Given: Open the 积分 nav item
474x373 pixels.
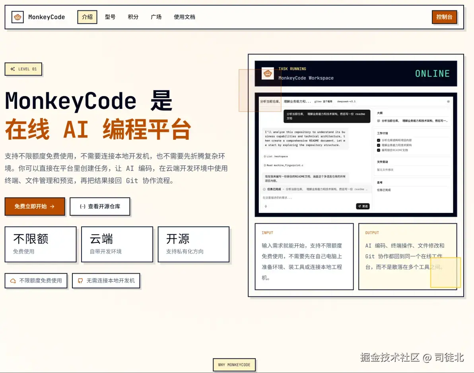Looking at the screenshot, I should [x=133, y=17].
